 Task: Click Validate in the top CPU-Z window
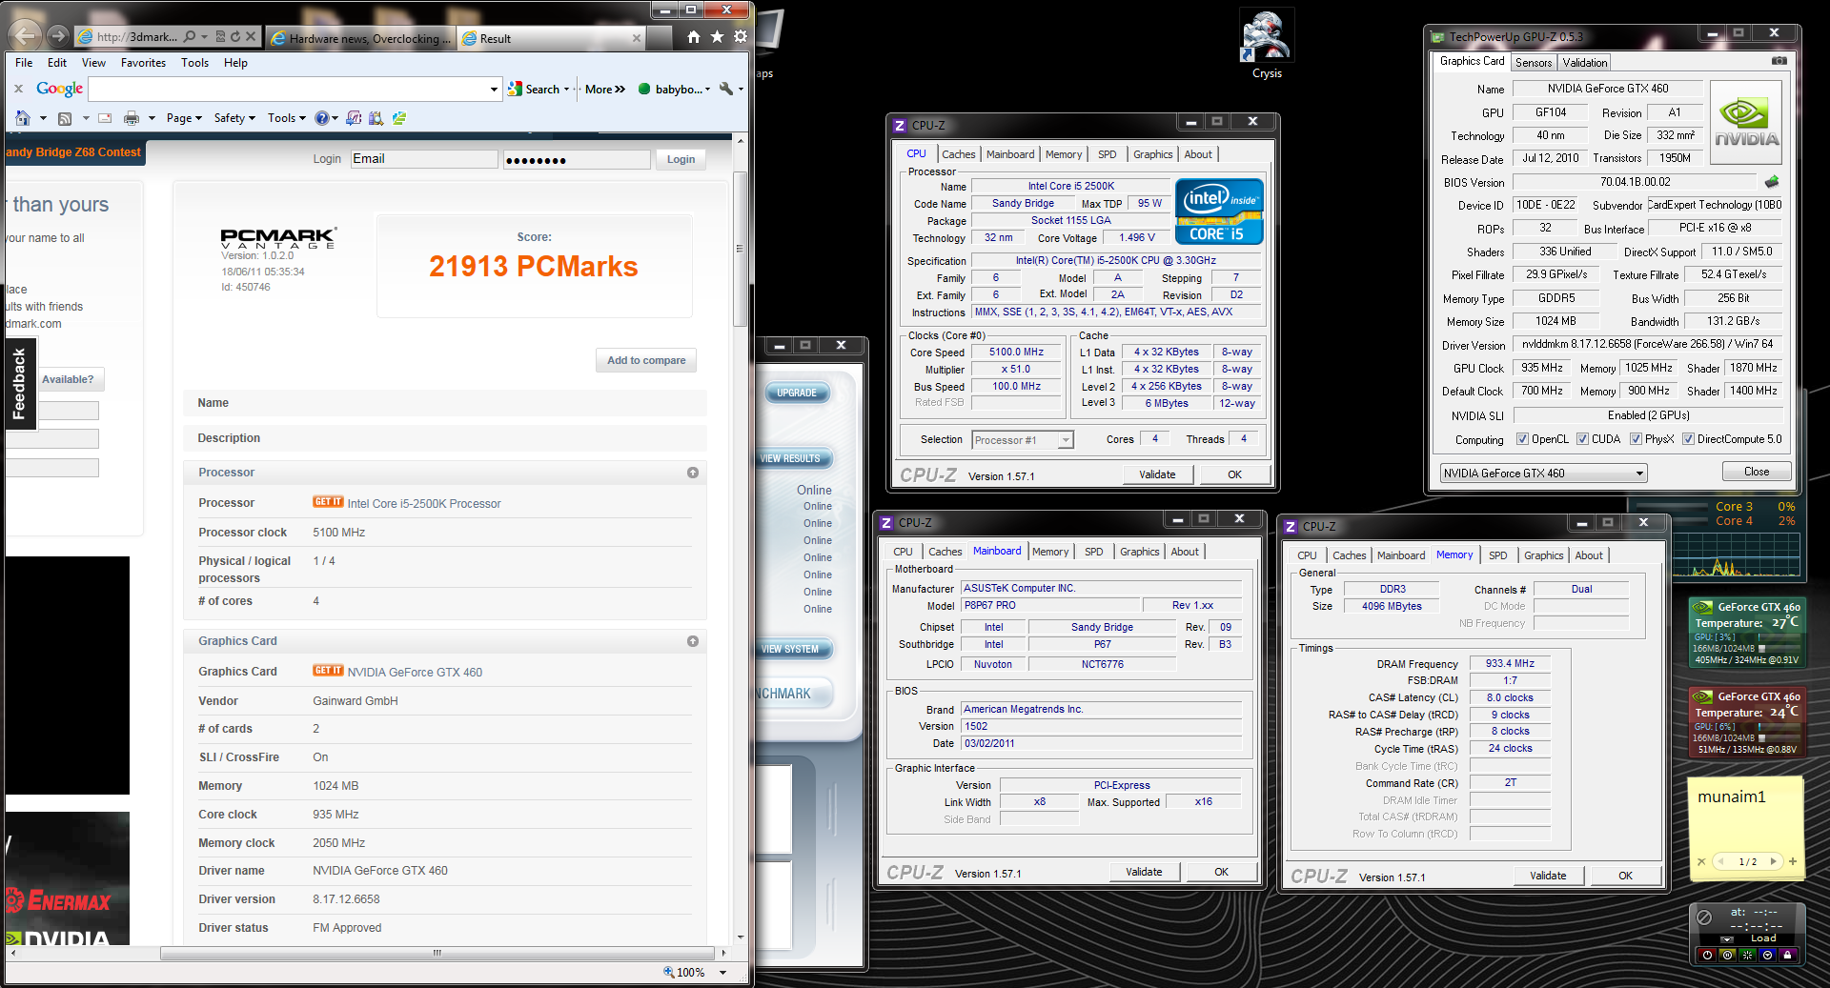tap(1157, 474)
